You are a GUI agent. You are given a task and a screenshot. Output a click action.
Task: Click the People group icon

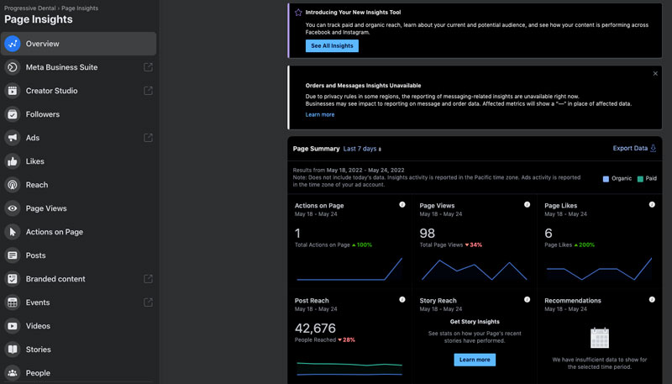click(x=13, y=373)
